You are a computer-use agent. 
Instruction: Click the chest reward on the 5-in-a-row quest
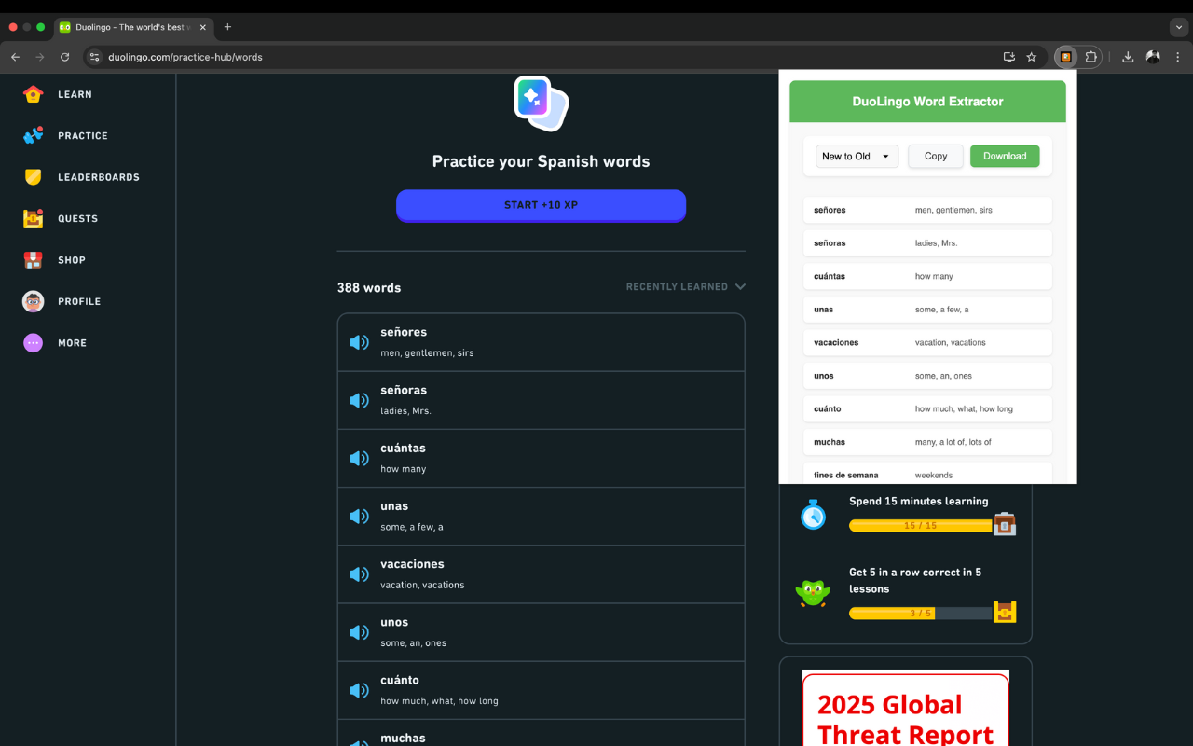[1004, 612]
